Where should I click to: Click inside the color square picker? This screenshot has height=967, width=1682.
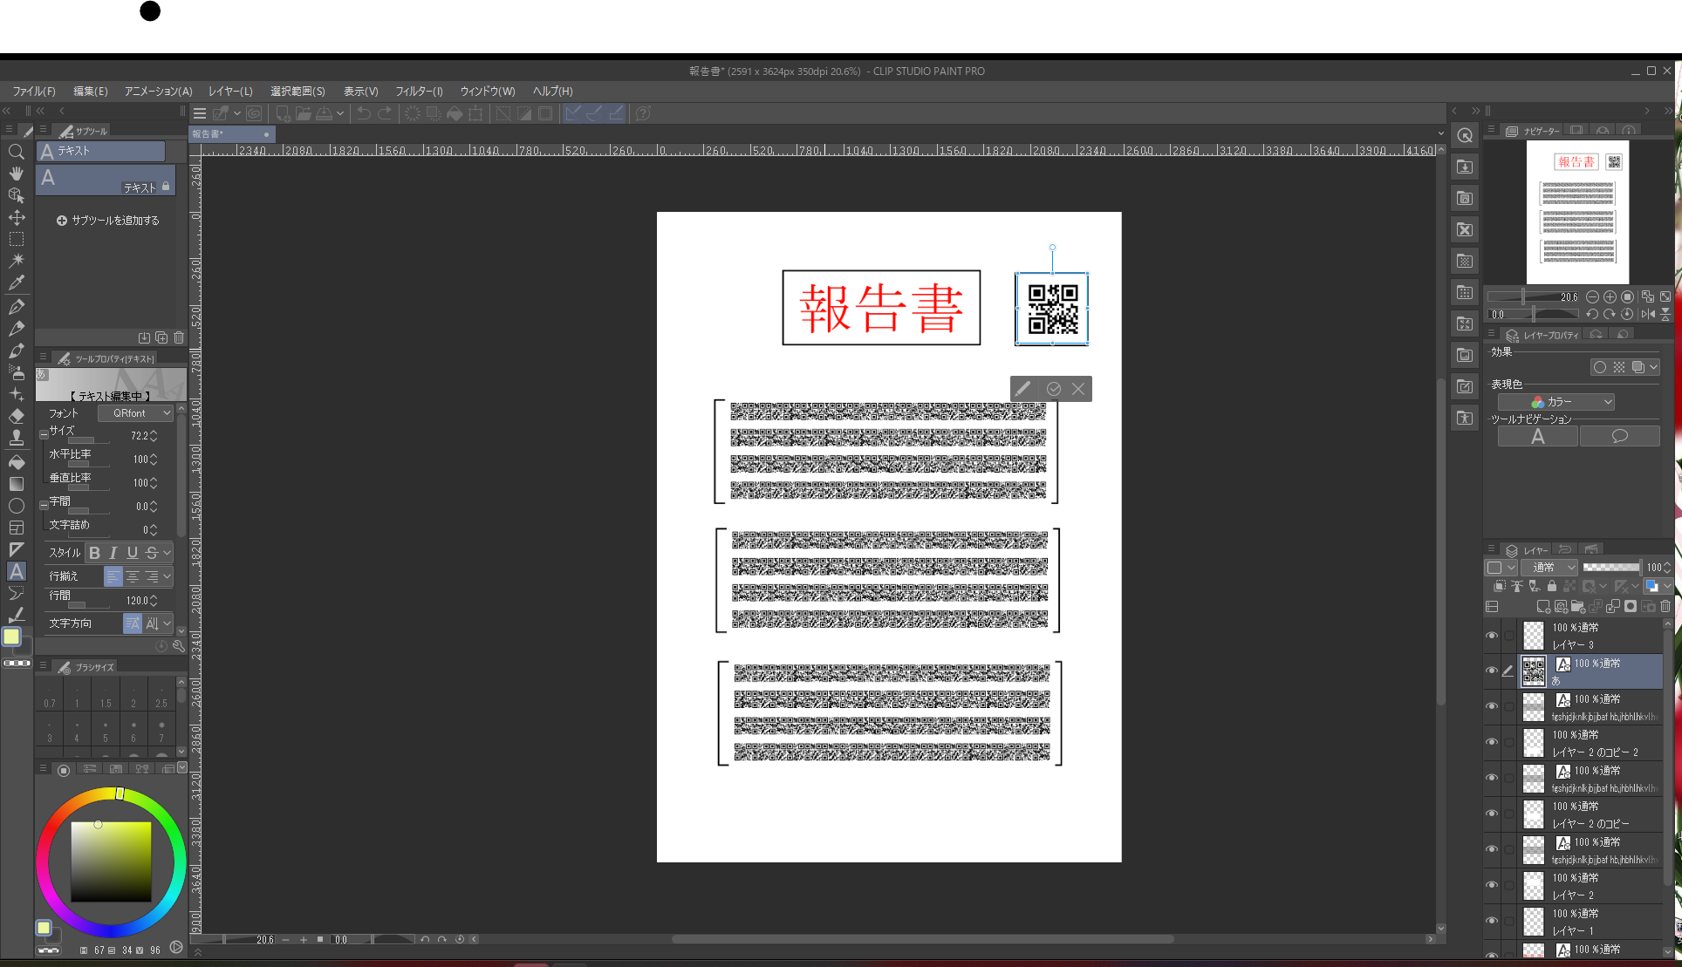click(111, 861)
